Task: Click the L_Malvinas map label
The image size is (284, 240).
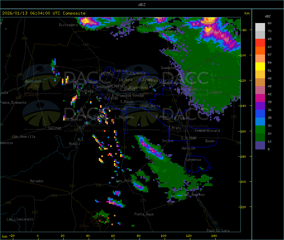Action: tap(124, 117)
